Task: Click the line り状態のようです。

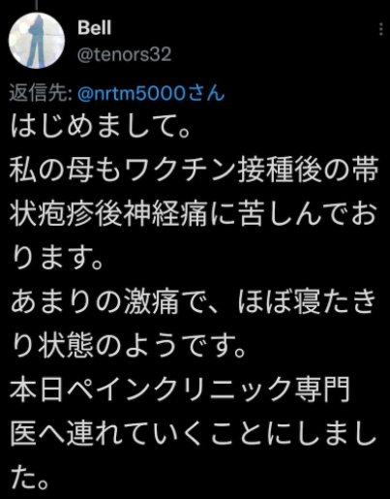Action: pyautogui.click(x=129, y=346)
